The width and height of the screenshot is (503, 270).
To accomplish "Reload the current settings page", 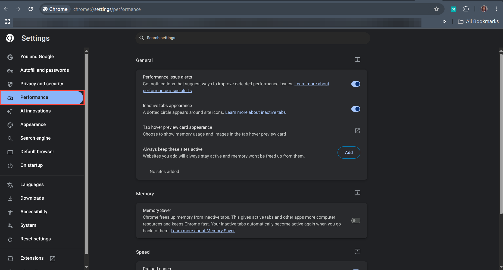I will pyautogui.click(x=31, y=9).
